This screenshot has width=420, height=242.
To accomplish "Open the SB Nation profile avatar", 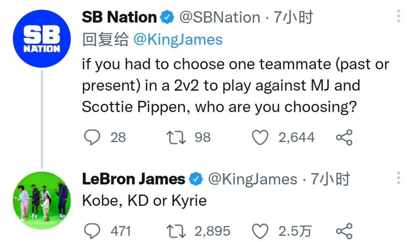I will 42,39.
